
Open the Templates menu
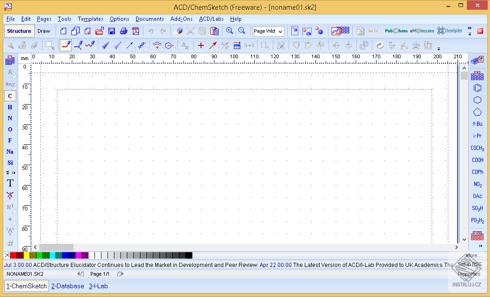pos(90,19)
